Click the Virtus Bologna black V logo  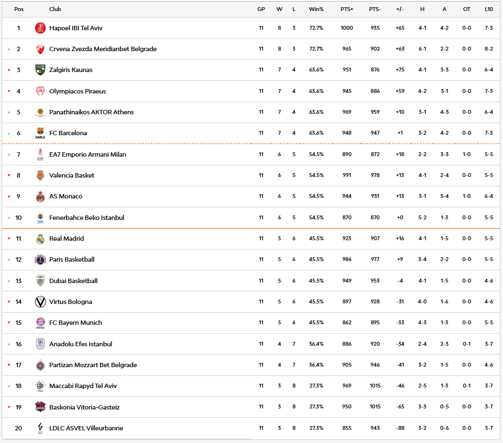coord(40,302)
